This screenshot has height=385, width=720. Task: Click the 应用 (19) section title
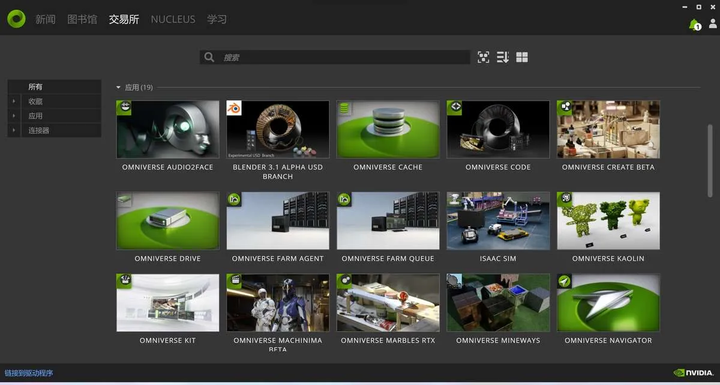click(139, 88)
